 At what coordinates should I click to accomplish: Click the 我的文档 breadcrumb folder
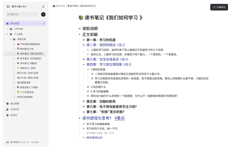pyautogui.click(x=60, y=6)
